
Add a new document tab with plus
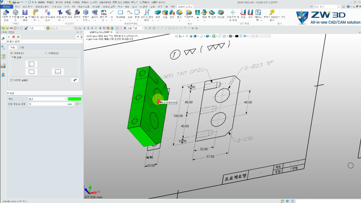pyautogui.click(x=117, y=32)
